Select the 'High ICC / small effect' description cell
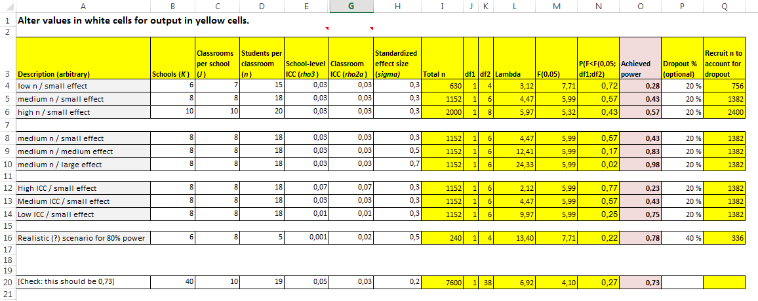Screen dimensions: 758x301 (x=83, y=189)
